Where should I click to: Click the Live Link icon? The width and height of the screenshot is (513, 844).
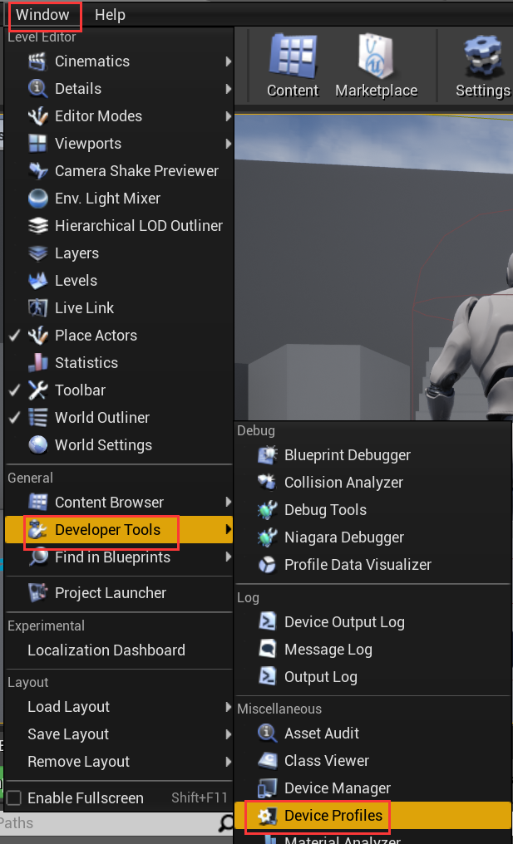(x=37, y=308)
